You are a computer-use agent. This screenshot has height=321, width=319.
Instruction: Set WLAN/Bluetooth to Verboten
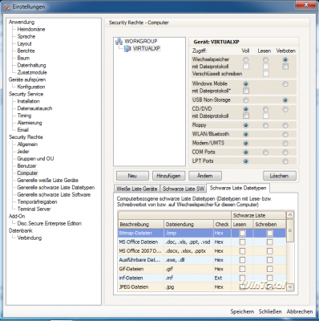click(285, 134)
